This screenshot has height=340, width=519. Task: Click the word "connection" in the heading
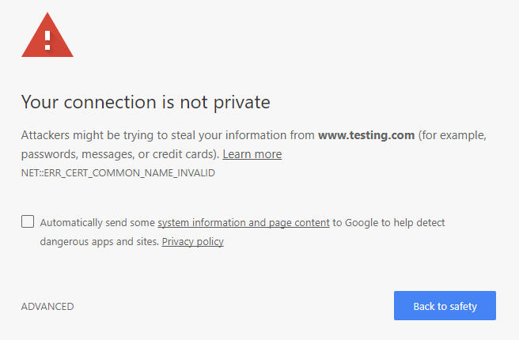[x=110, y=102]
